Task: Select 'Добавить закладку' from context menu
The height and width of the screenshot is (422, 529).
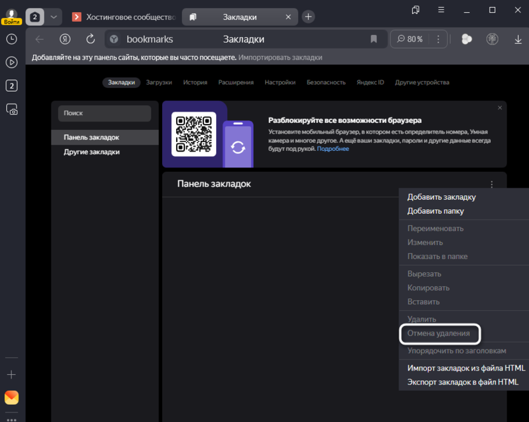Action: point(441,197)
